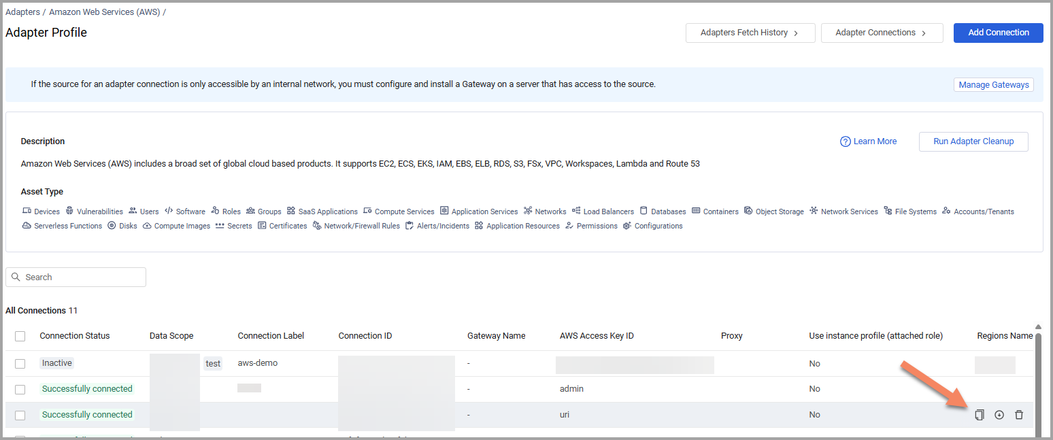Click the Software asset type icon
Viewport: 1053px width, 440px height.
pos(169,211)
